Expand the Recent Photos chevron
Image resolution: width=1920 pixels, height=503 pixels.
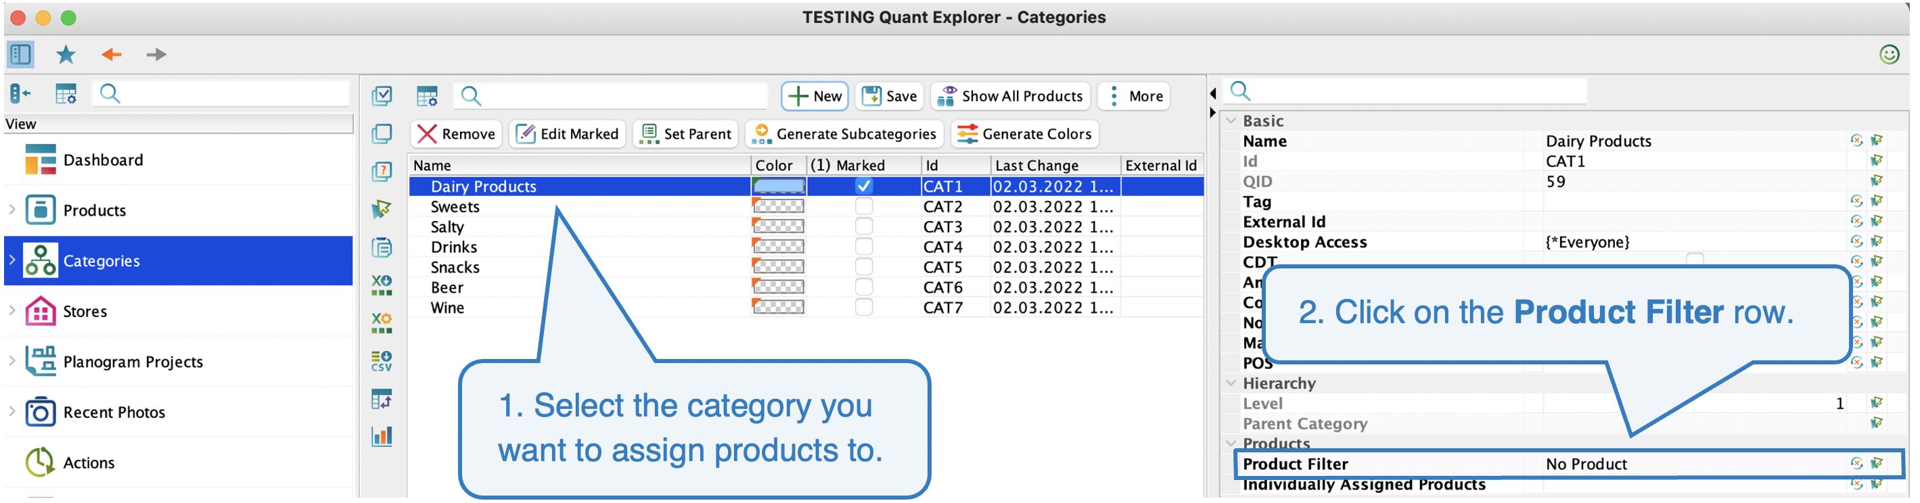[x=12, y=411]
